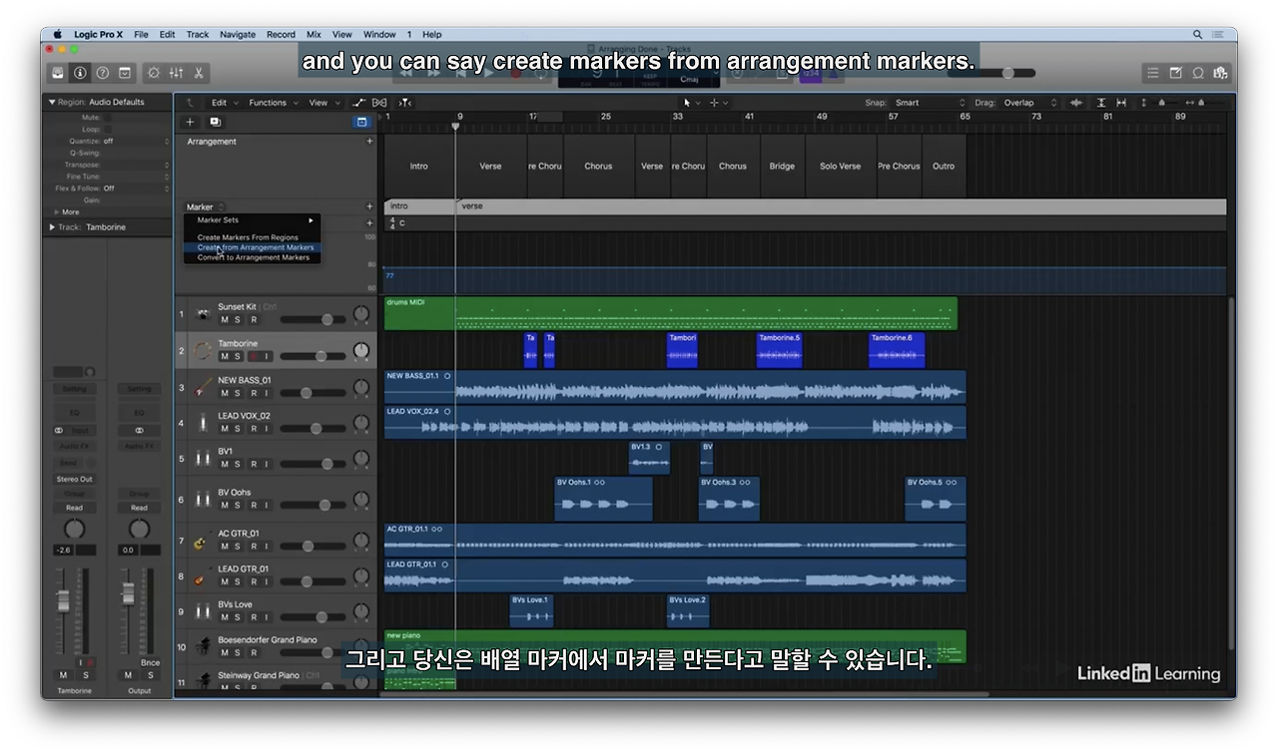Expand the Track Tamborine inspector section
The image size is (1278, 754).
pyautogui.click(x=52, y=227)
